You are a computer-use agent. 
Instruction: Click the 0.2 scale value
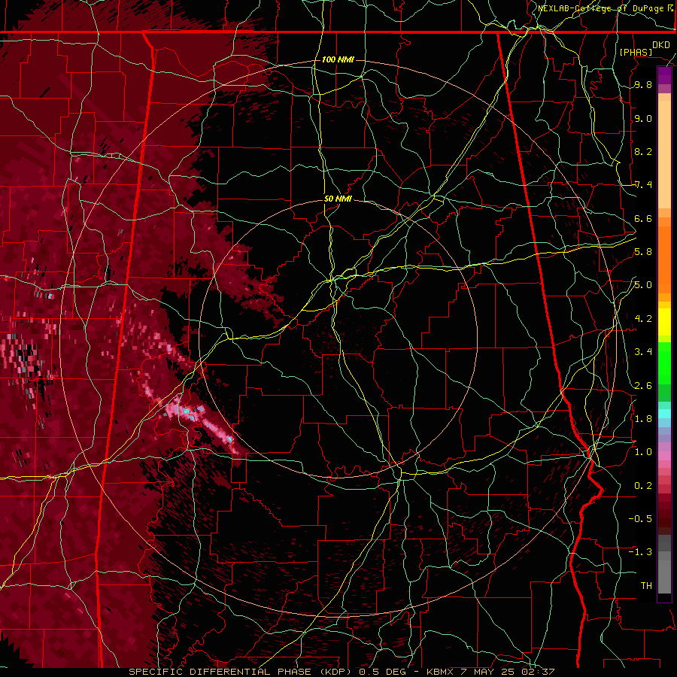pyautogui.click(x=643, y=485)
